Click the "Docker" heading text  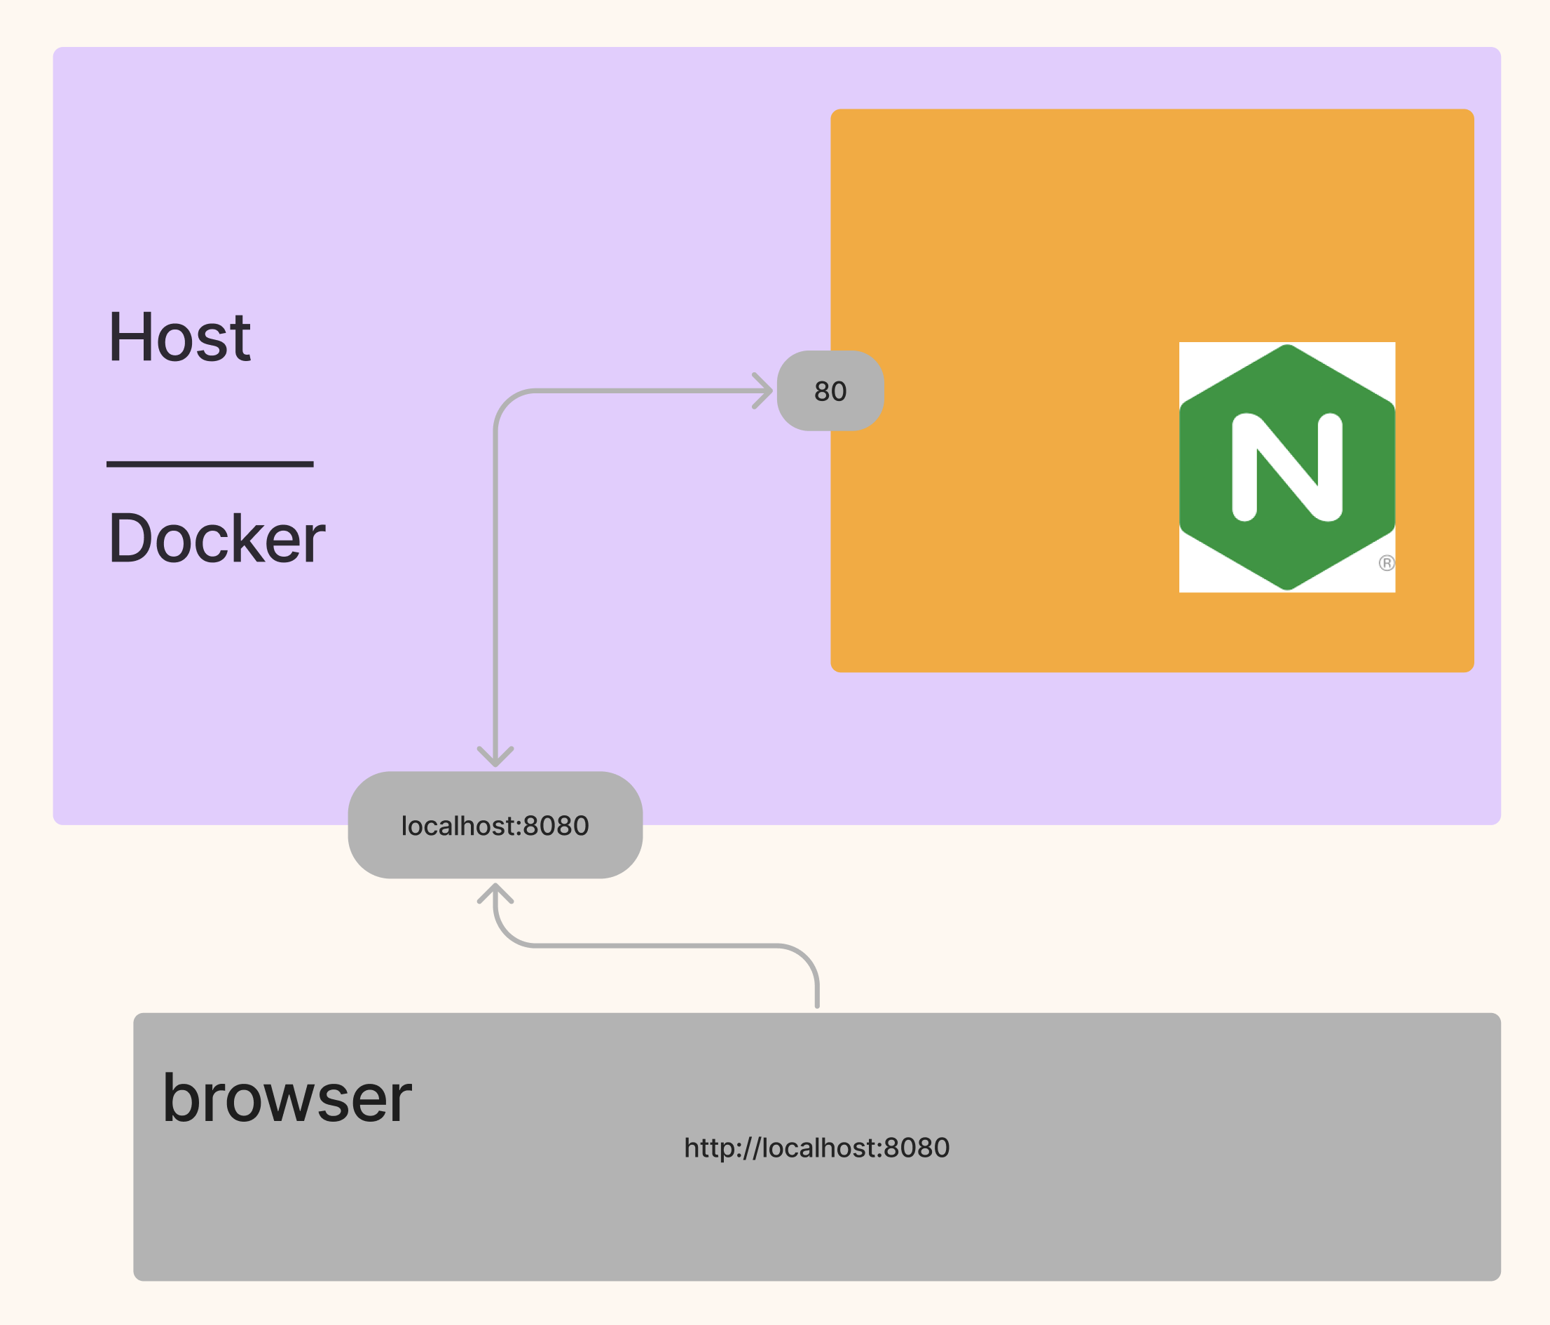(217, 538)
